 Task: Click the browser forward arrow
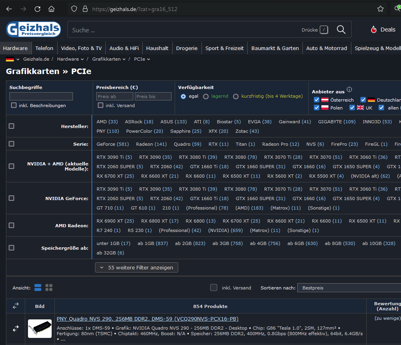(23, 9)
